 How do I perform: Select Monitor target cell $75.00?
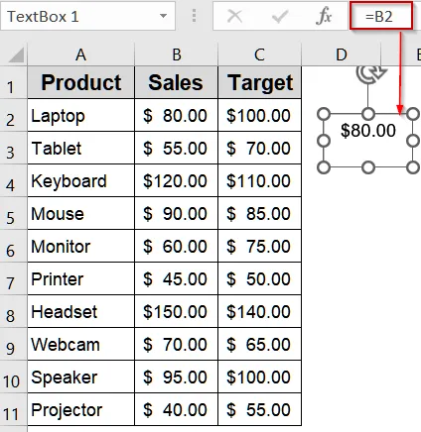click(x=260, y=246)
